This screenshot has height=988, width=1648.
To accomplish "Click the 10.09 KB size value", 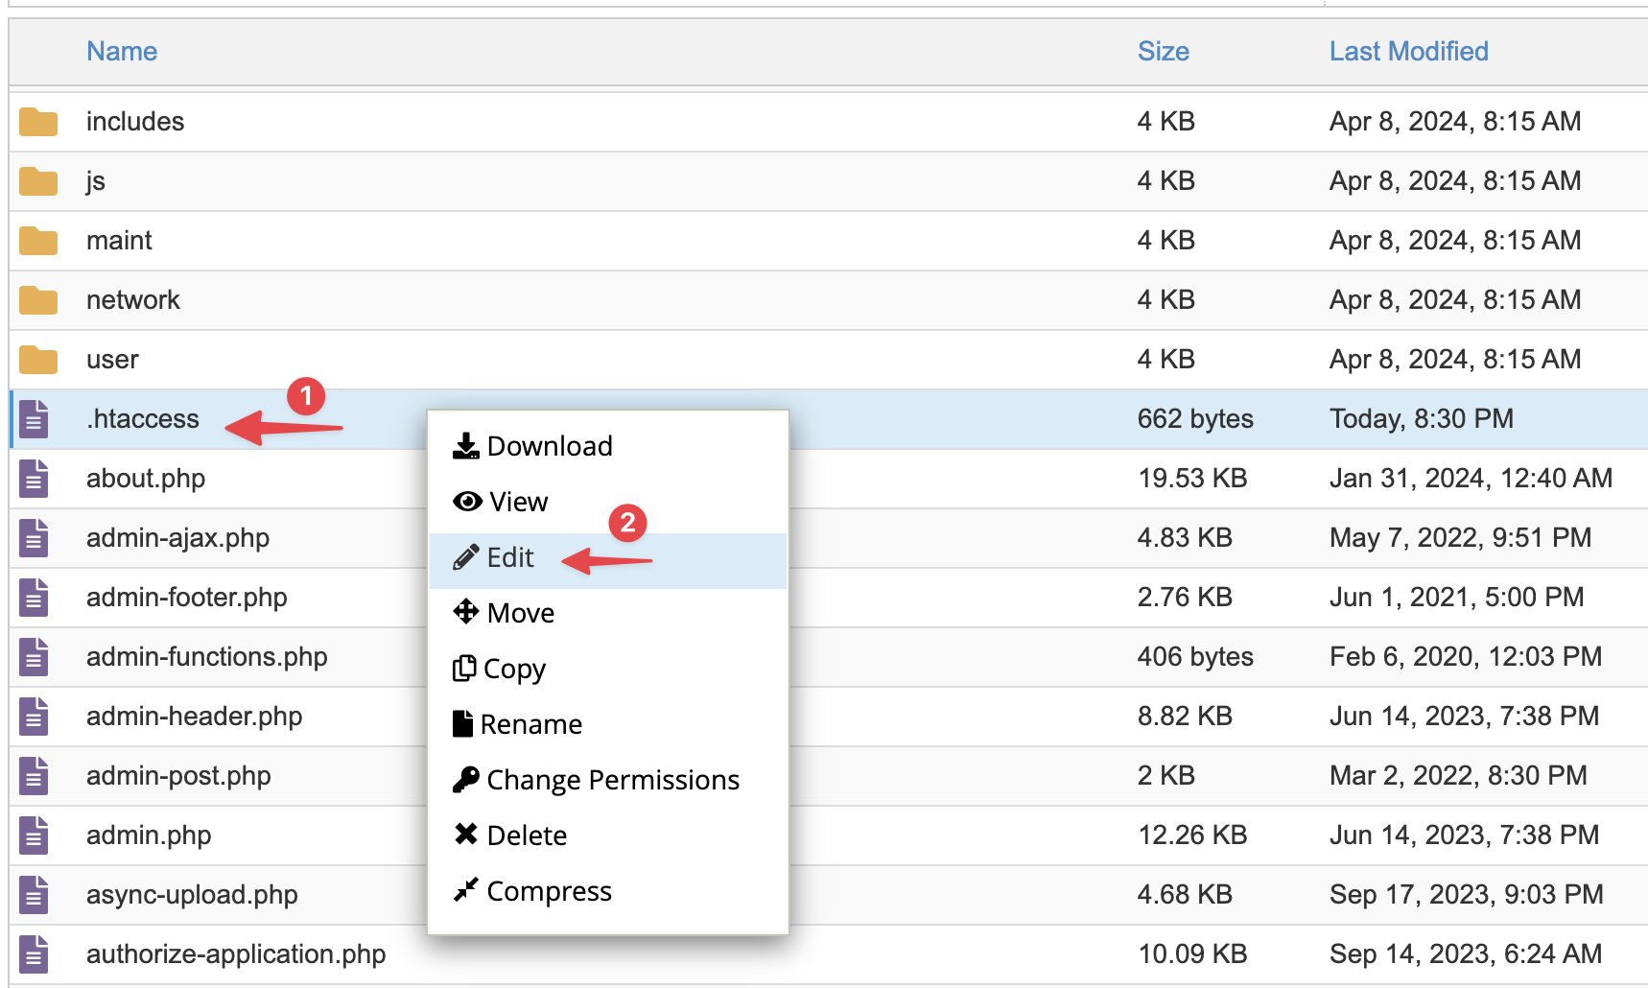I will [x=1192, y=954].
